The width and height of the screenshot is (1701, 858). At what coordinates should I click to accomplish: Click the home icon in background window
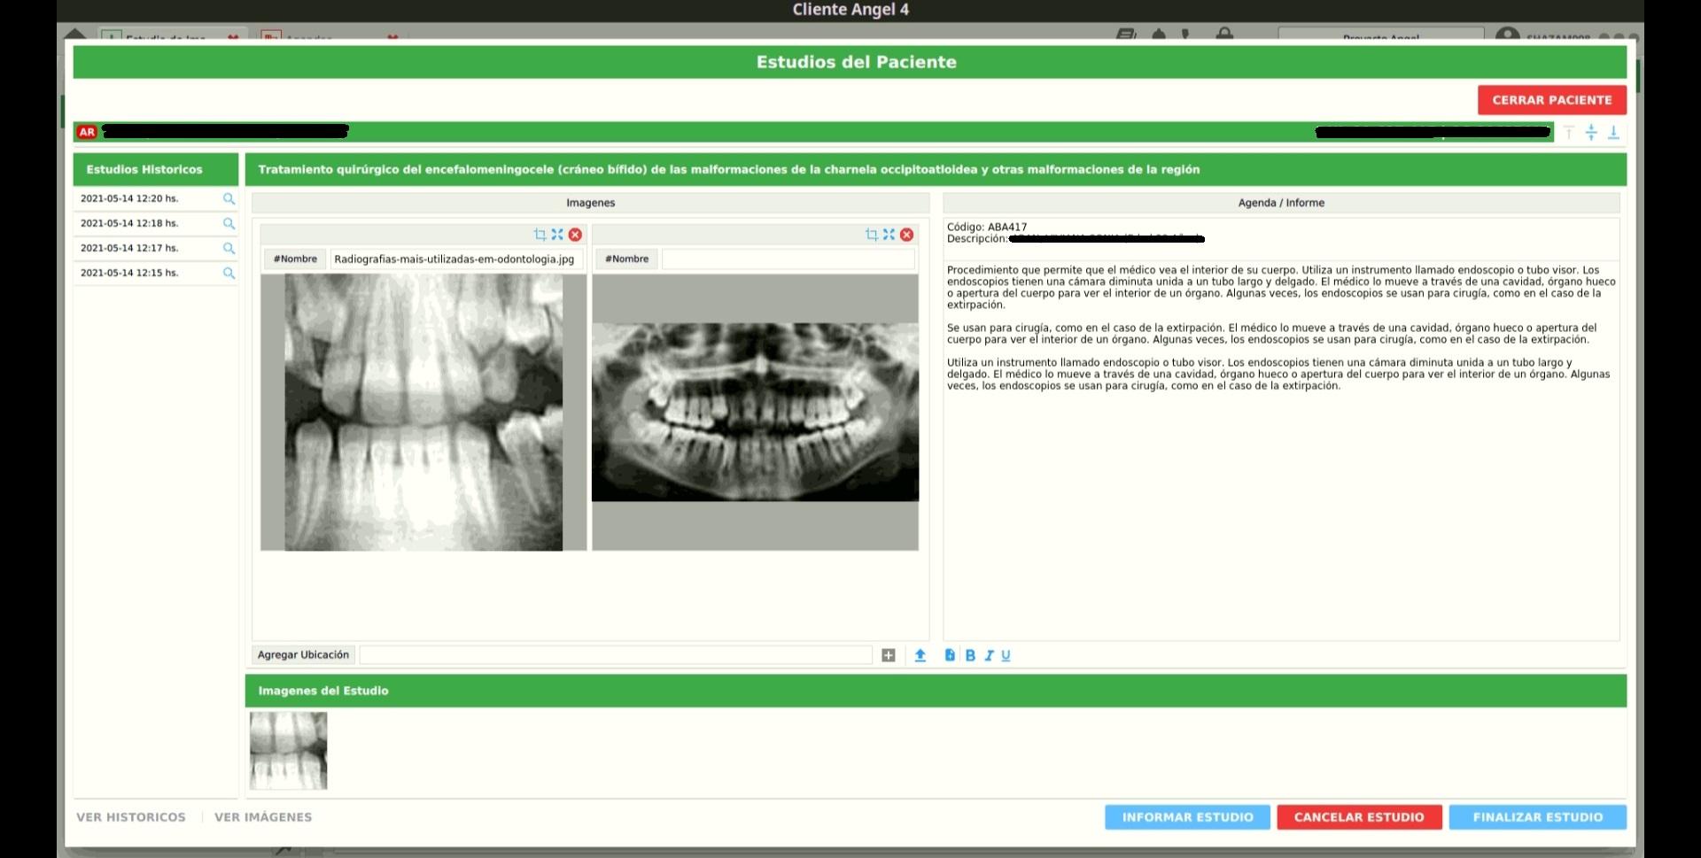[75, 35]
